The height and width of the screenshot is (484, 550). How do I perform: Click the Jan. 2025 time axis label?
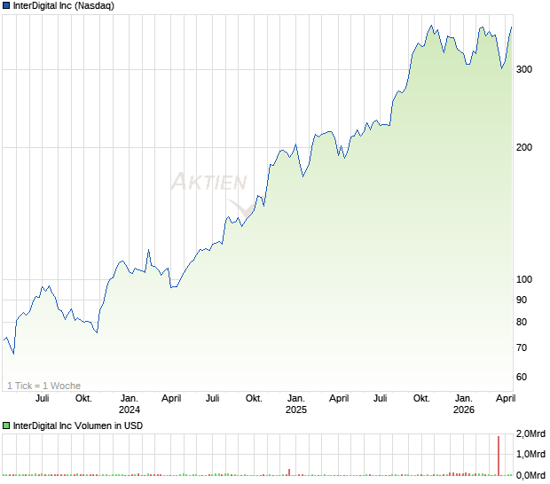[x=296, y=403]
